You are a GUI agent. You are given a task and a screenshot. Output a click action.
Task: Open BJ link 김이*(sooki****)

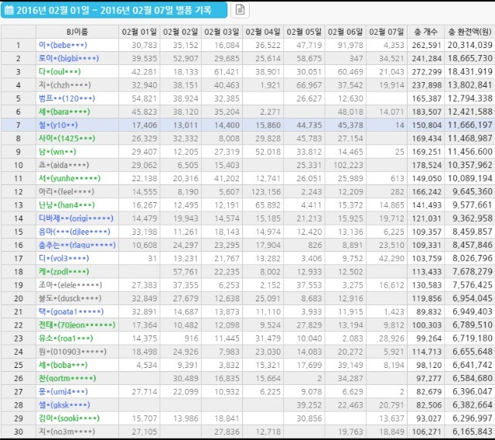69,417
